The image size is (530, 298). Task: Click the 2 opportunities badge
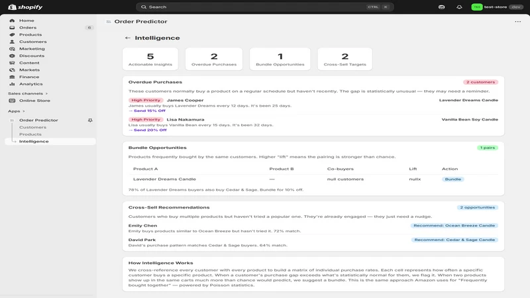tap(477, 207)
